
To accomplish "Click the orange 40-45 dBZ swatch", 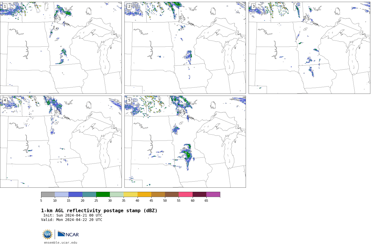I will point(144,194).
